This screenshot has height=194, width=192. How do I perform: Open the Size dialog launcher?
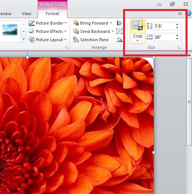pyautogui.click(x=178, y=48)
